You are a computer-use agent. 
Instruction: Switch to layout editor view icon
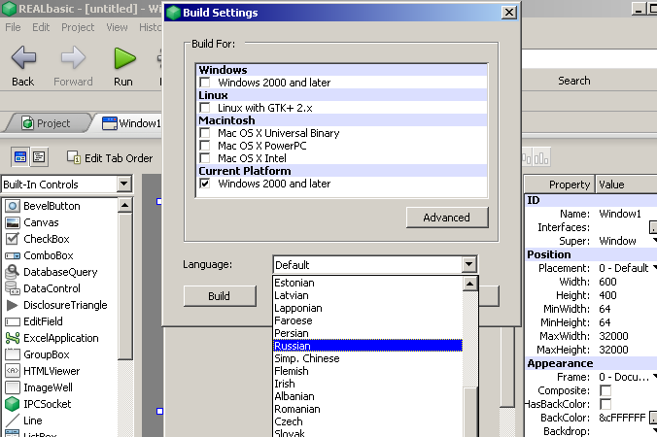20,157
